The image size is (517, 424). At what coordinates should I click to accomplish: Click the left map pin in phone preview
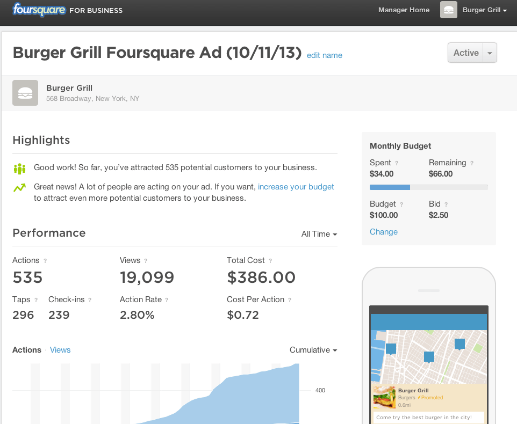coord(391,349)
